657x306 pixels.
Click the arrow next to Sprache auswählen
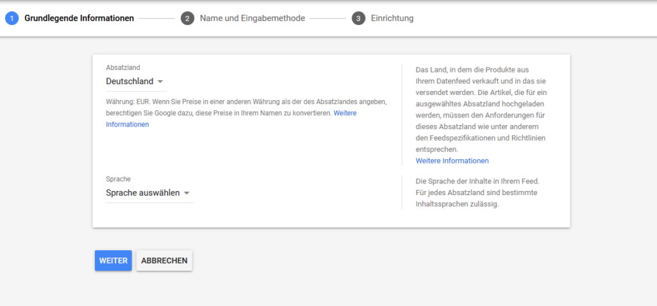point(186,193)
